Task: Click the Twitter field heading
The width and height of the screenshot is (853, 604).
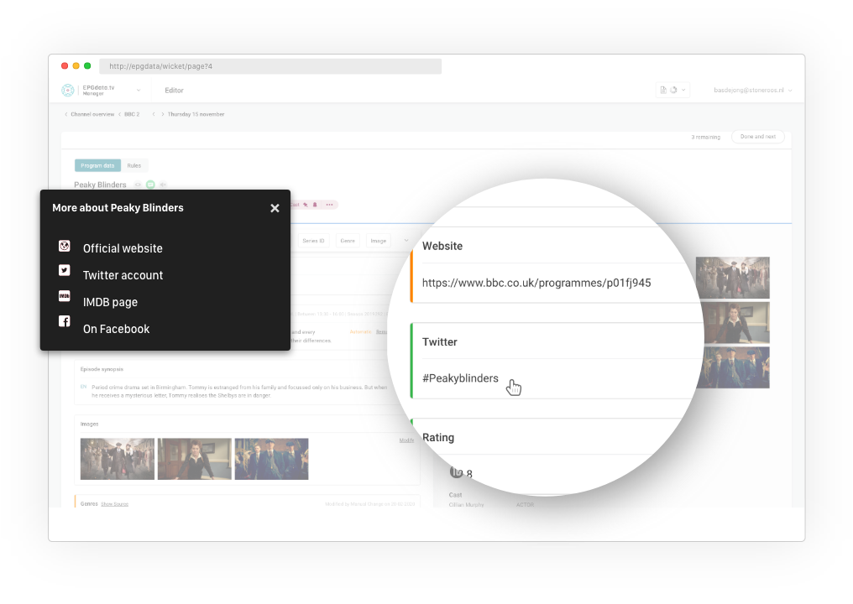Action: pos(440,342)
